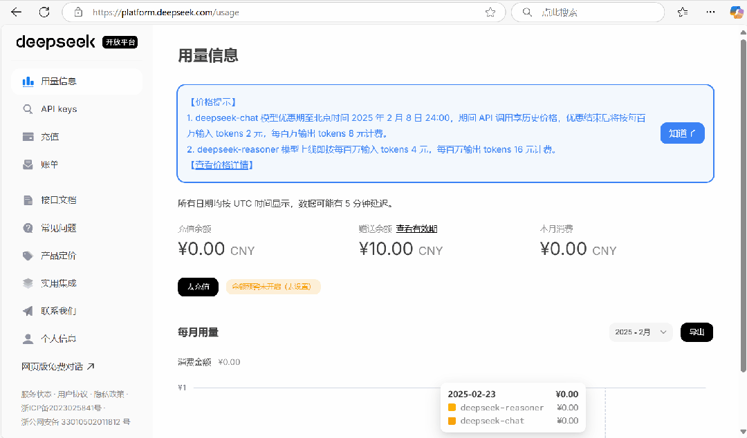The image size is (747, 438).
Task: Select the 产品定价 tag icon
Action: 28,255
